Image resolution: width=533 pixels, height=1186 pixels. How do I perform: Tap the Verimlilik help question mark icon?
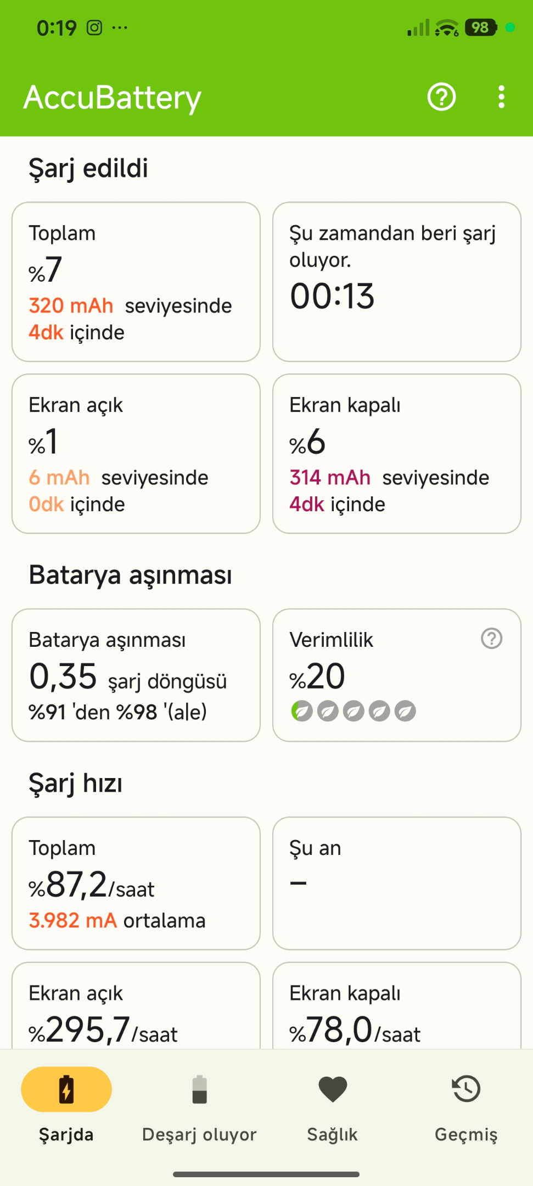coord(491,639)
